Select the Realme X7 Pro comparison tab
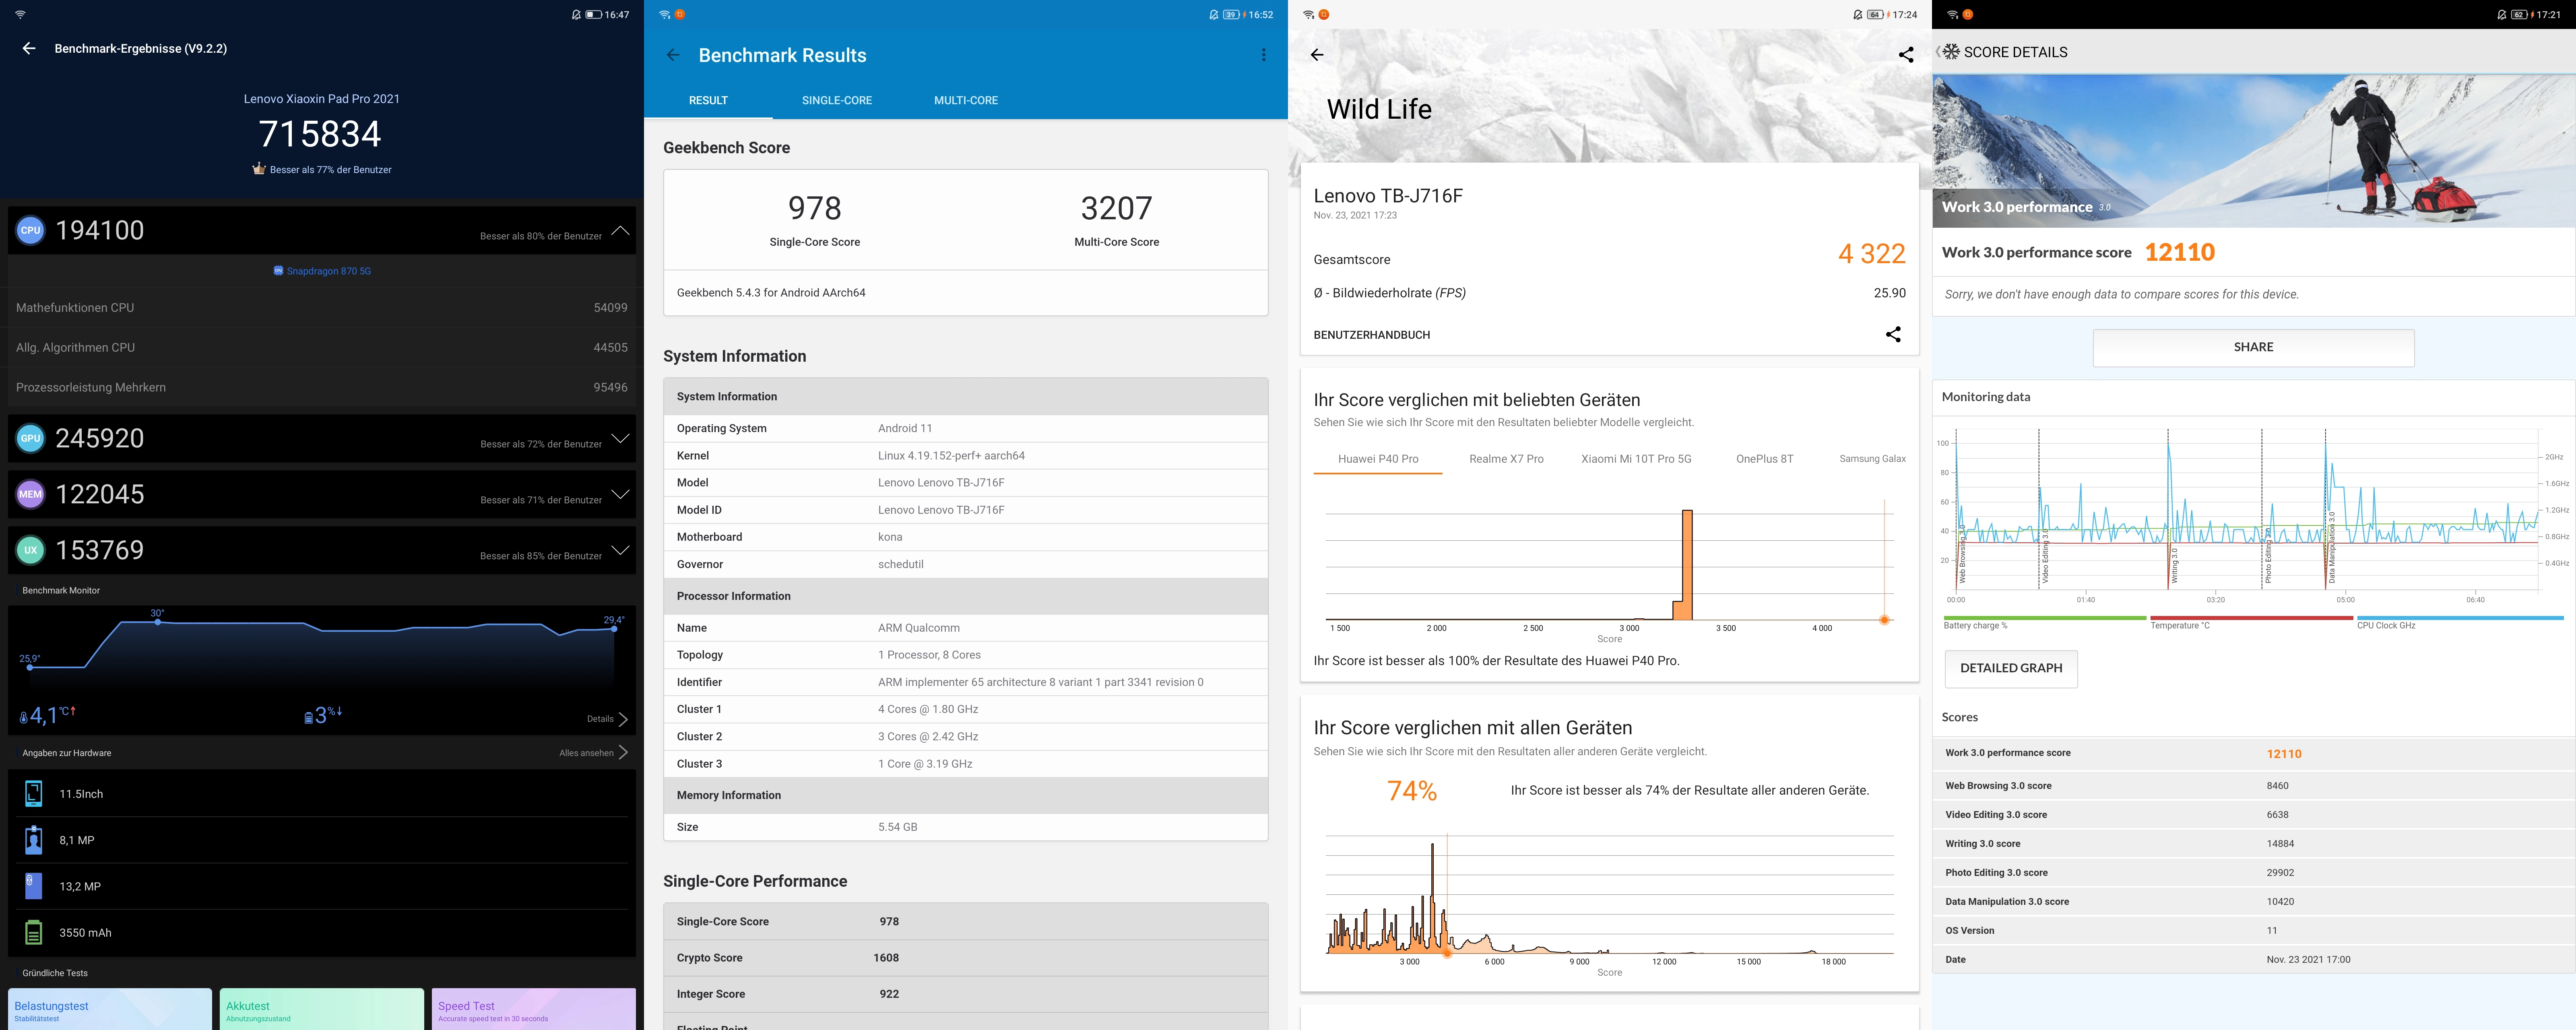Viewport: 2576px width, 1030px height. (x=1506, y=459)
